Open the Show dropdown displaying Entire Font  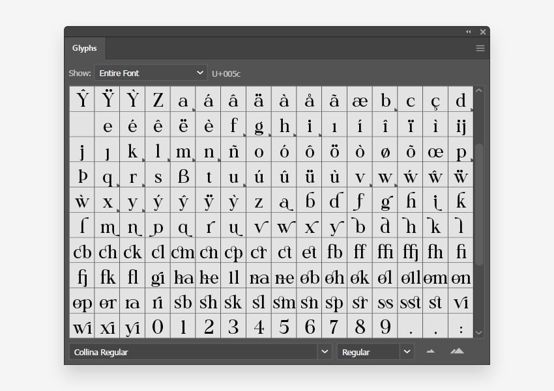click(150, 73)
